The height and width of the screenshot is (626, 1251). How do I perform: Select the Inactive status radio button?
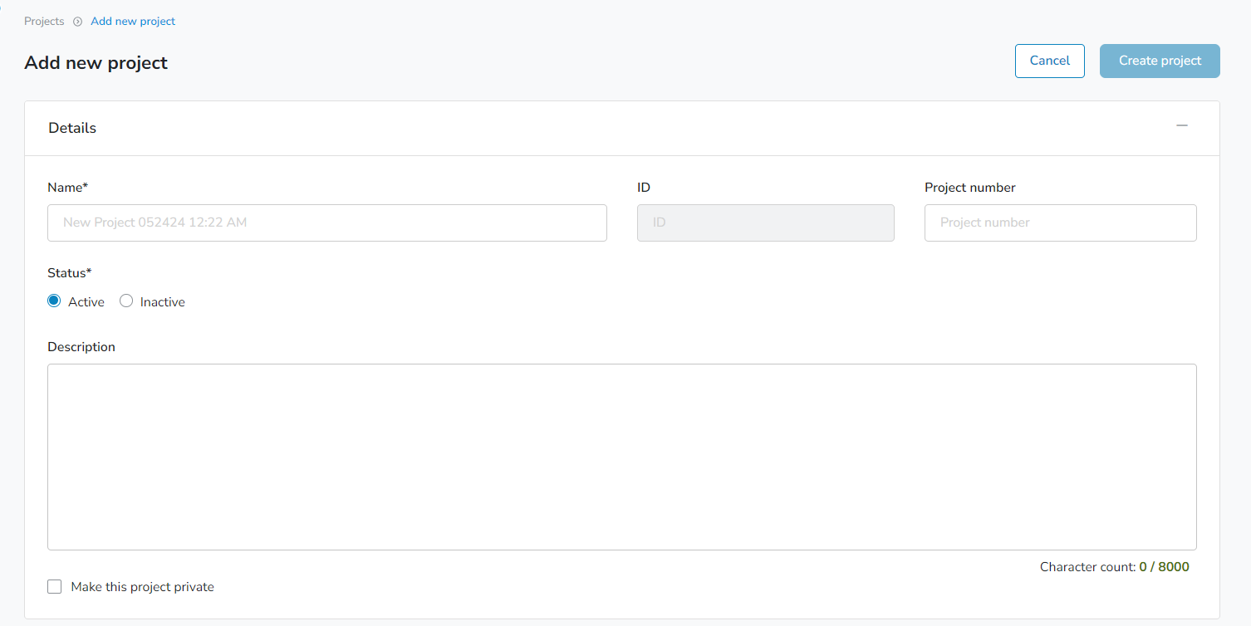click(126, 301)
